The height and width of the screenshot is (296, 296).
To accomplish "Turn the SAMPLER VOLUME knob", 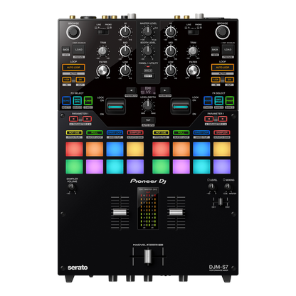I will [71, 187].
